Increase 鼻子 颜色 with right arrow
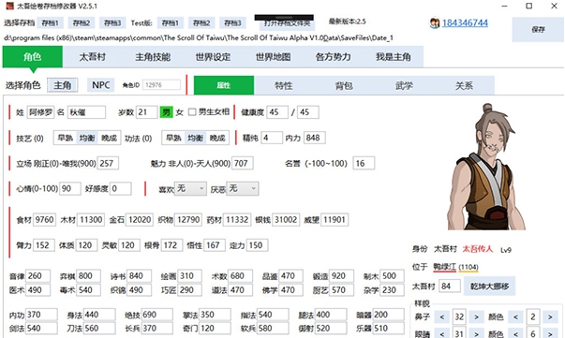 click(x=550, y=317)
